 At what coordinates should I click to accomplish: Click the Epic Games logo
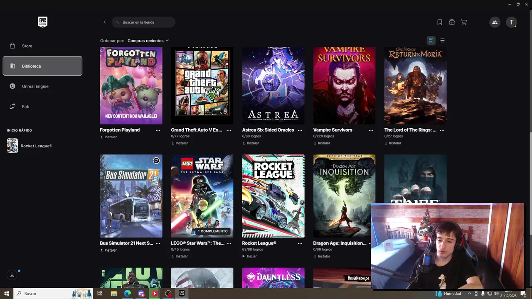(42, 22)
